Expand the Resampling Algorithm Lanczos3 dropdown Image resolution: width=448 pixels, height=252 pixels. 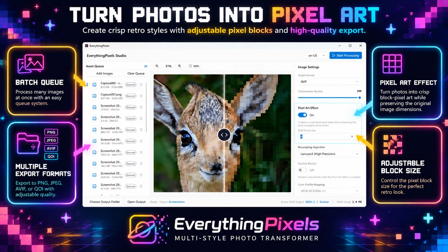click(329, 154)
